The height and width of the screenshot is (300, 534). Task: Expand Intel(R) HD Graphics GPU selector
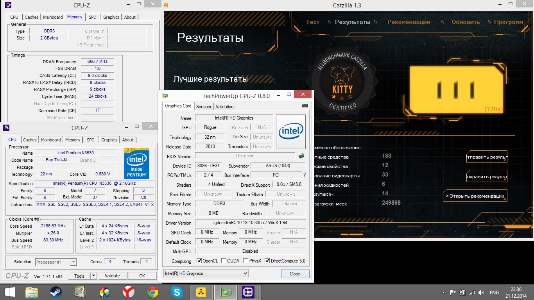tap(206, 273)
